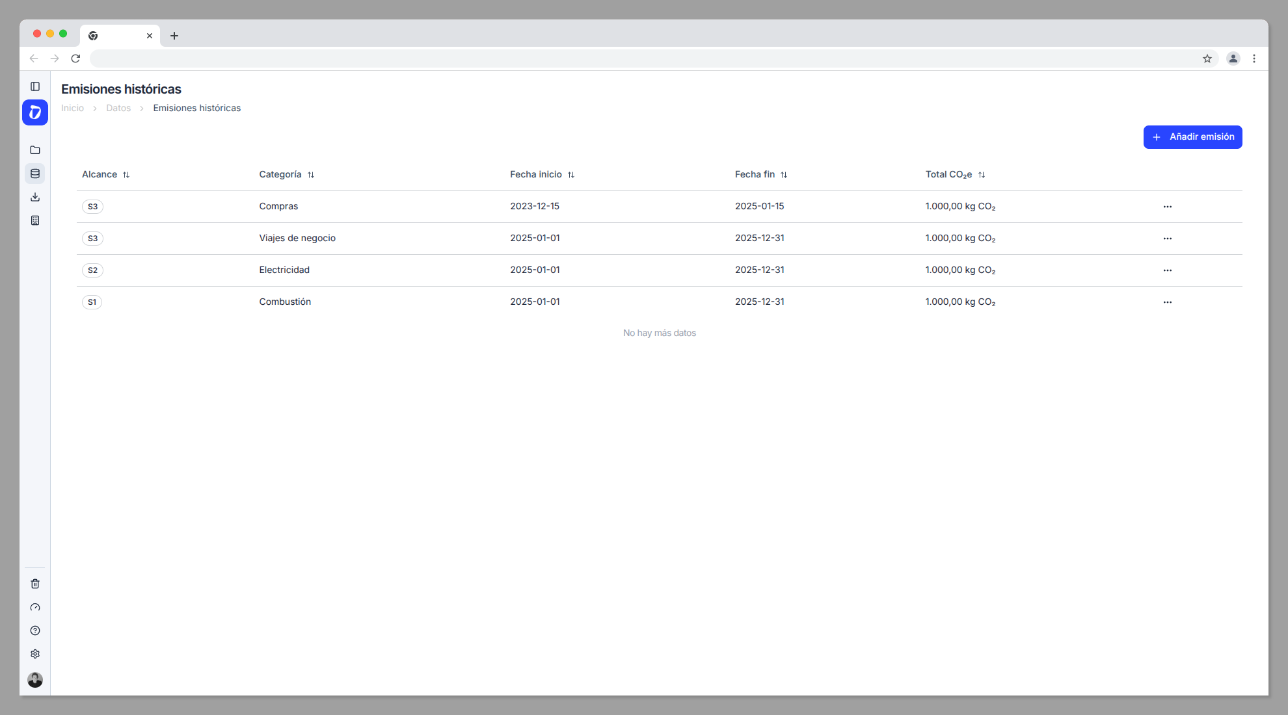Select the database icon in sidebar
Image resolution: width=1288 pixels, height=715 pixels.
[35, 174]
